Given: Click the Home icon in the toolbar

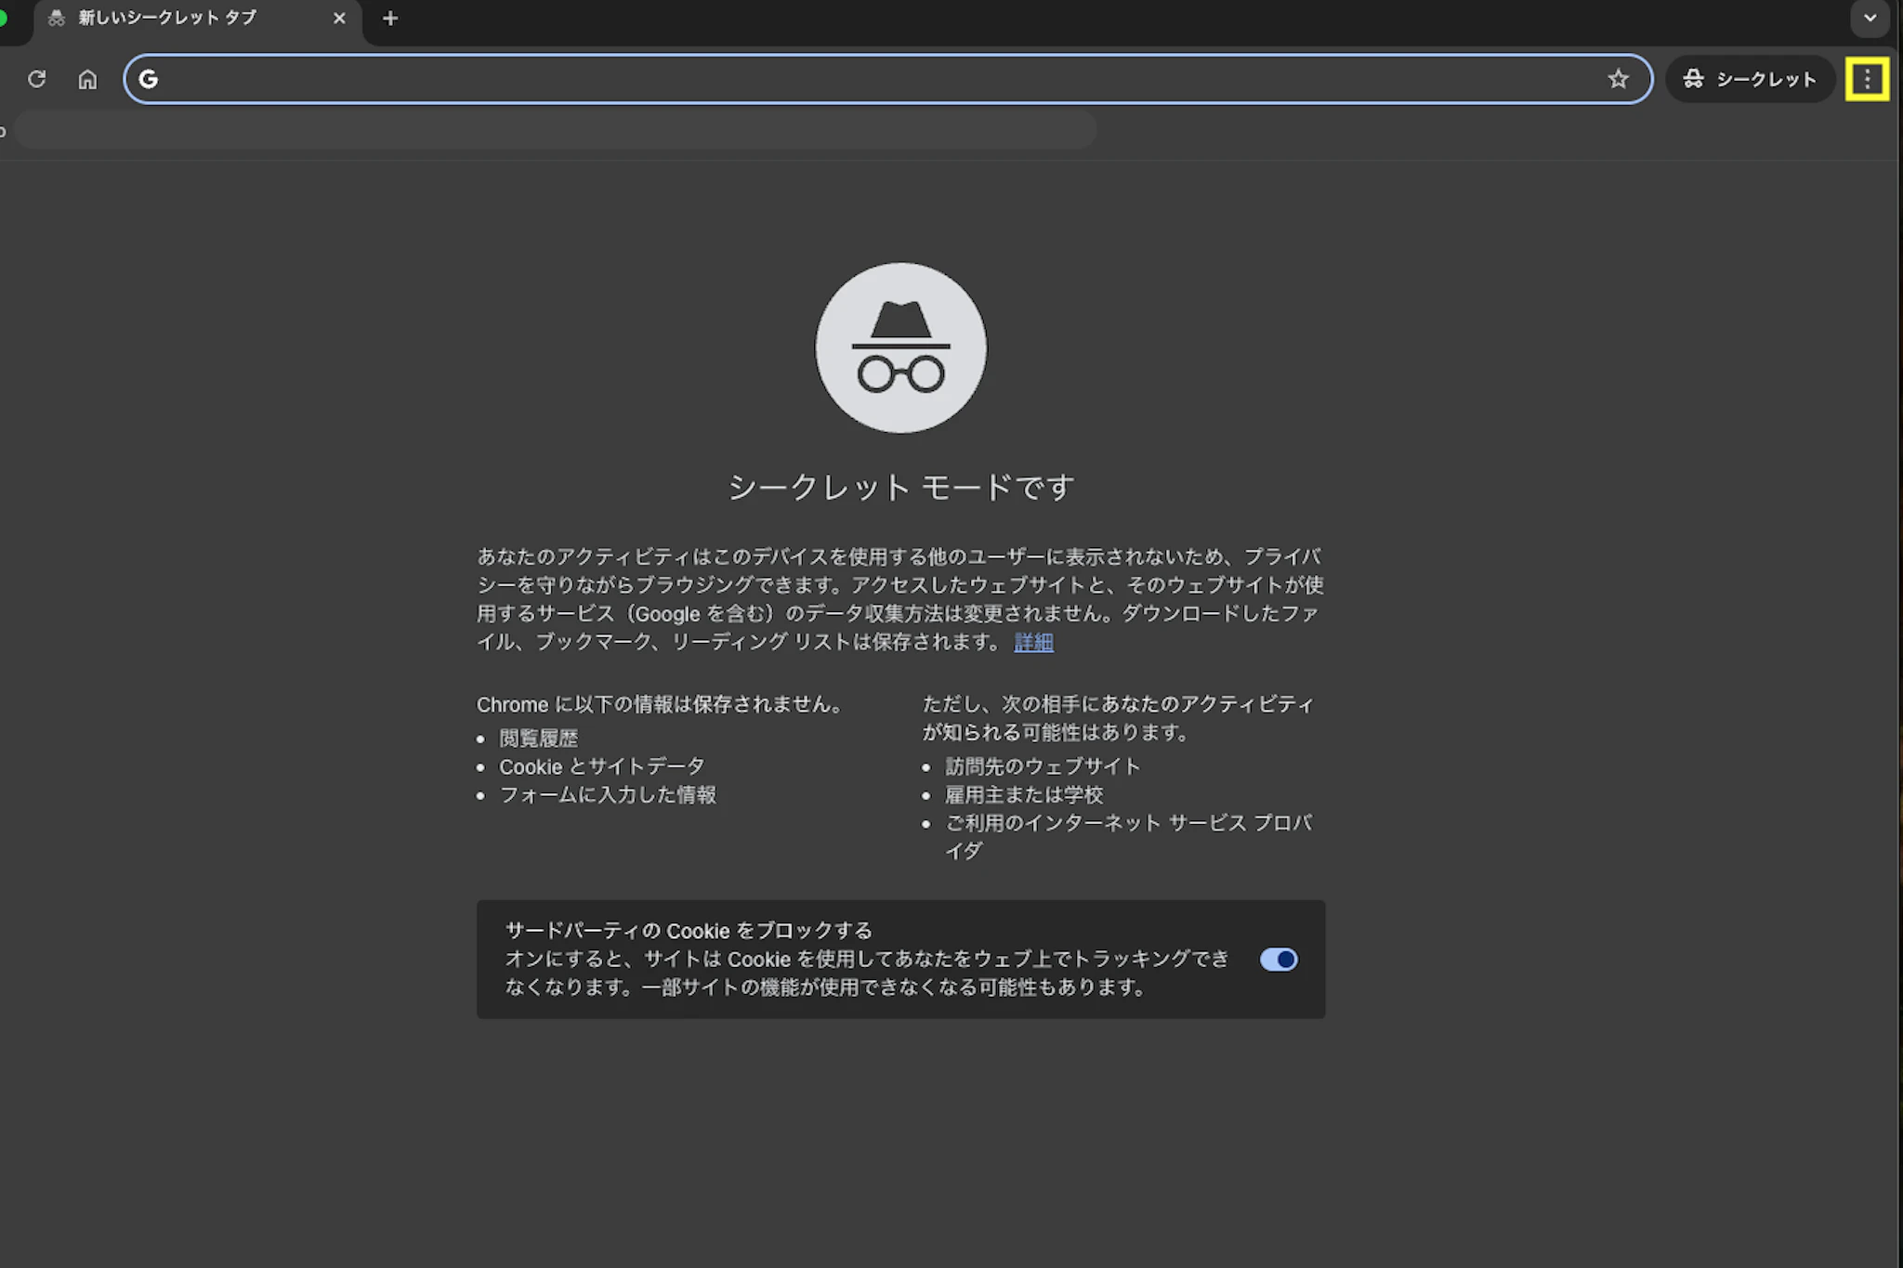Looking at the screenshot, I should [87, 79].
